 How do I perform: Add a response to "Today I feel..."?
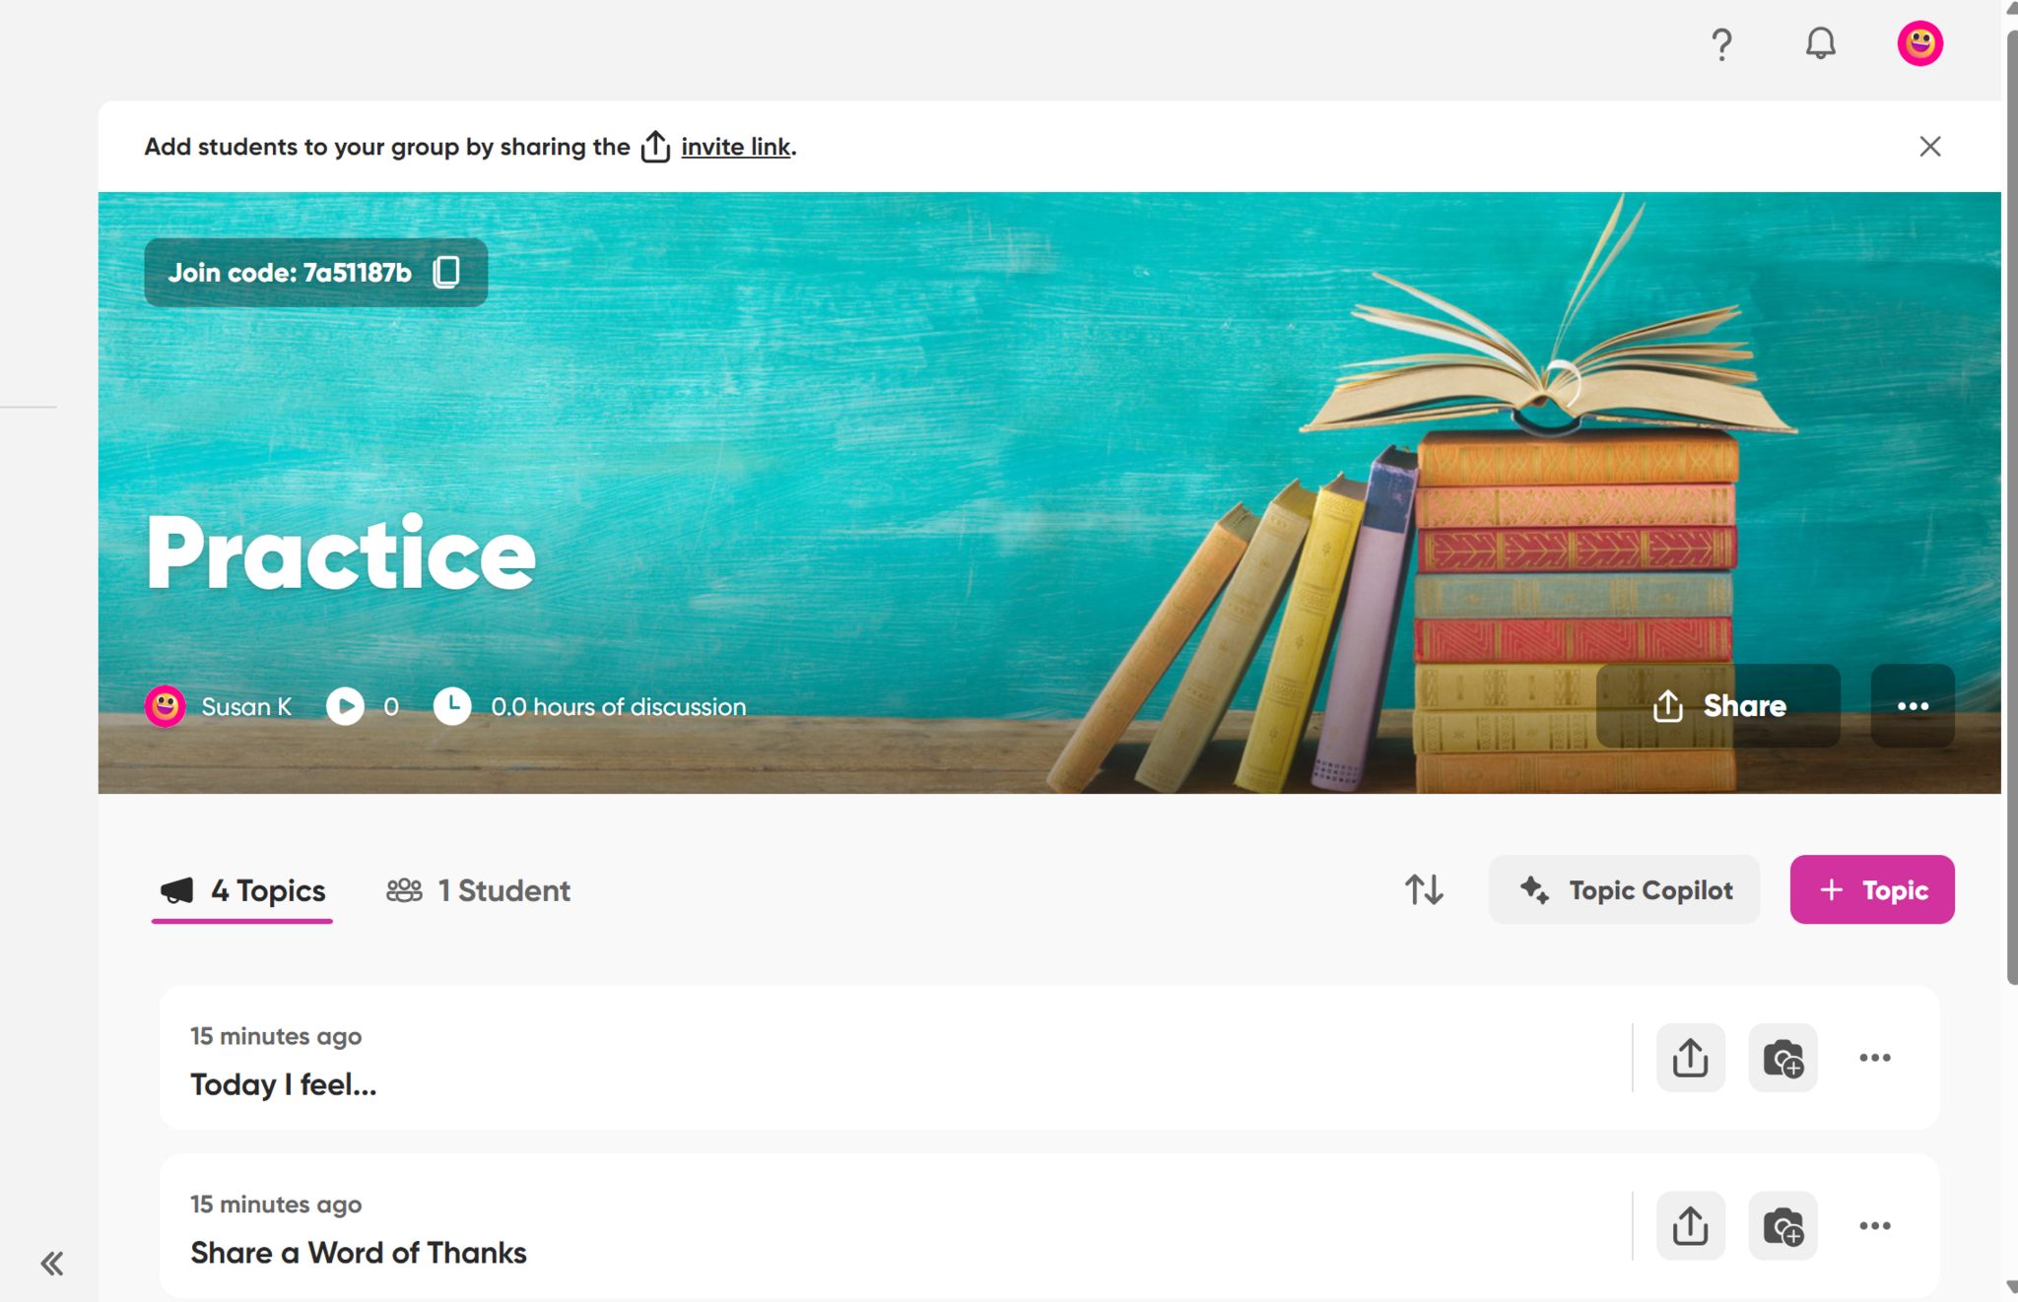coord(1783,1058)
